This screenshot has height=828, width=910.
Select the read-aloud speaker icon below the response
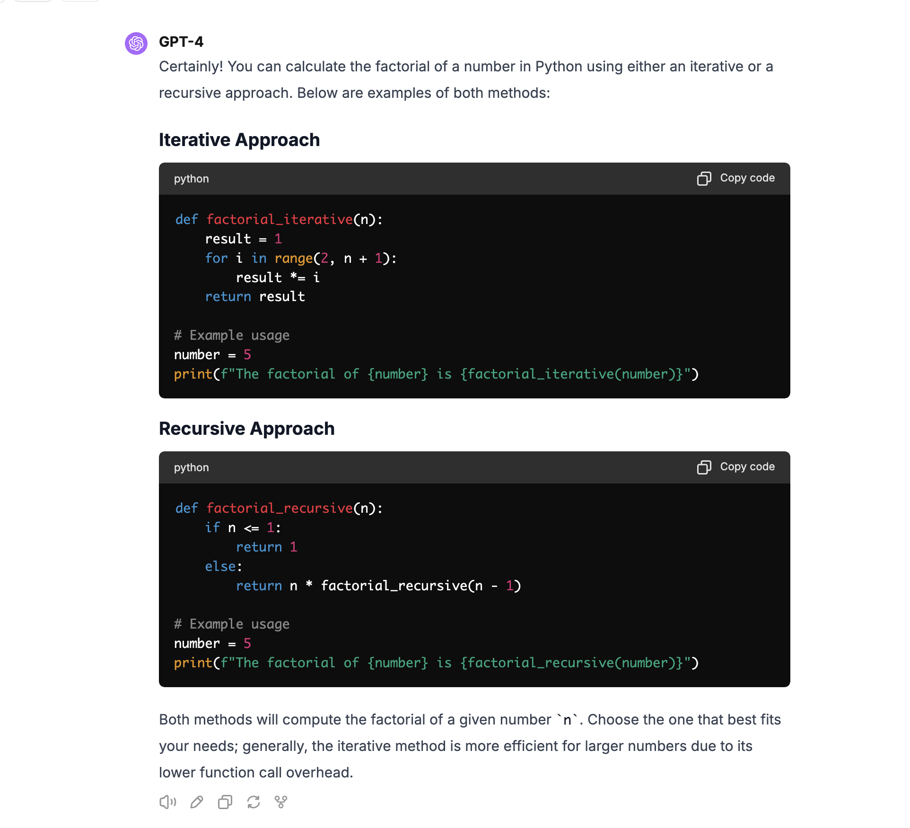(x=167, y=802)
